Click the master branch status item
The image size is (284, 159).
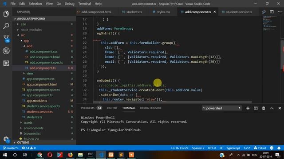(x=11, y=148)
